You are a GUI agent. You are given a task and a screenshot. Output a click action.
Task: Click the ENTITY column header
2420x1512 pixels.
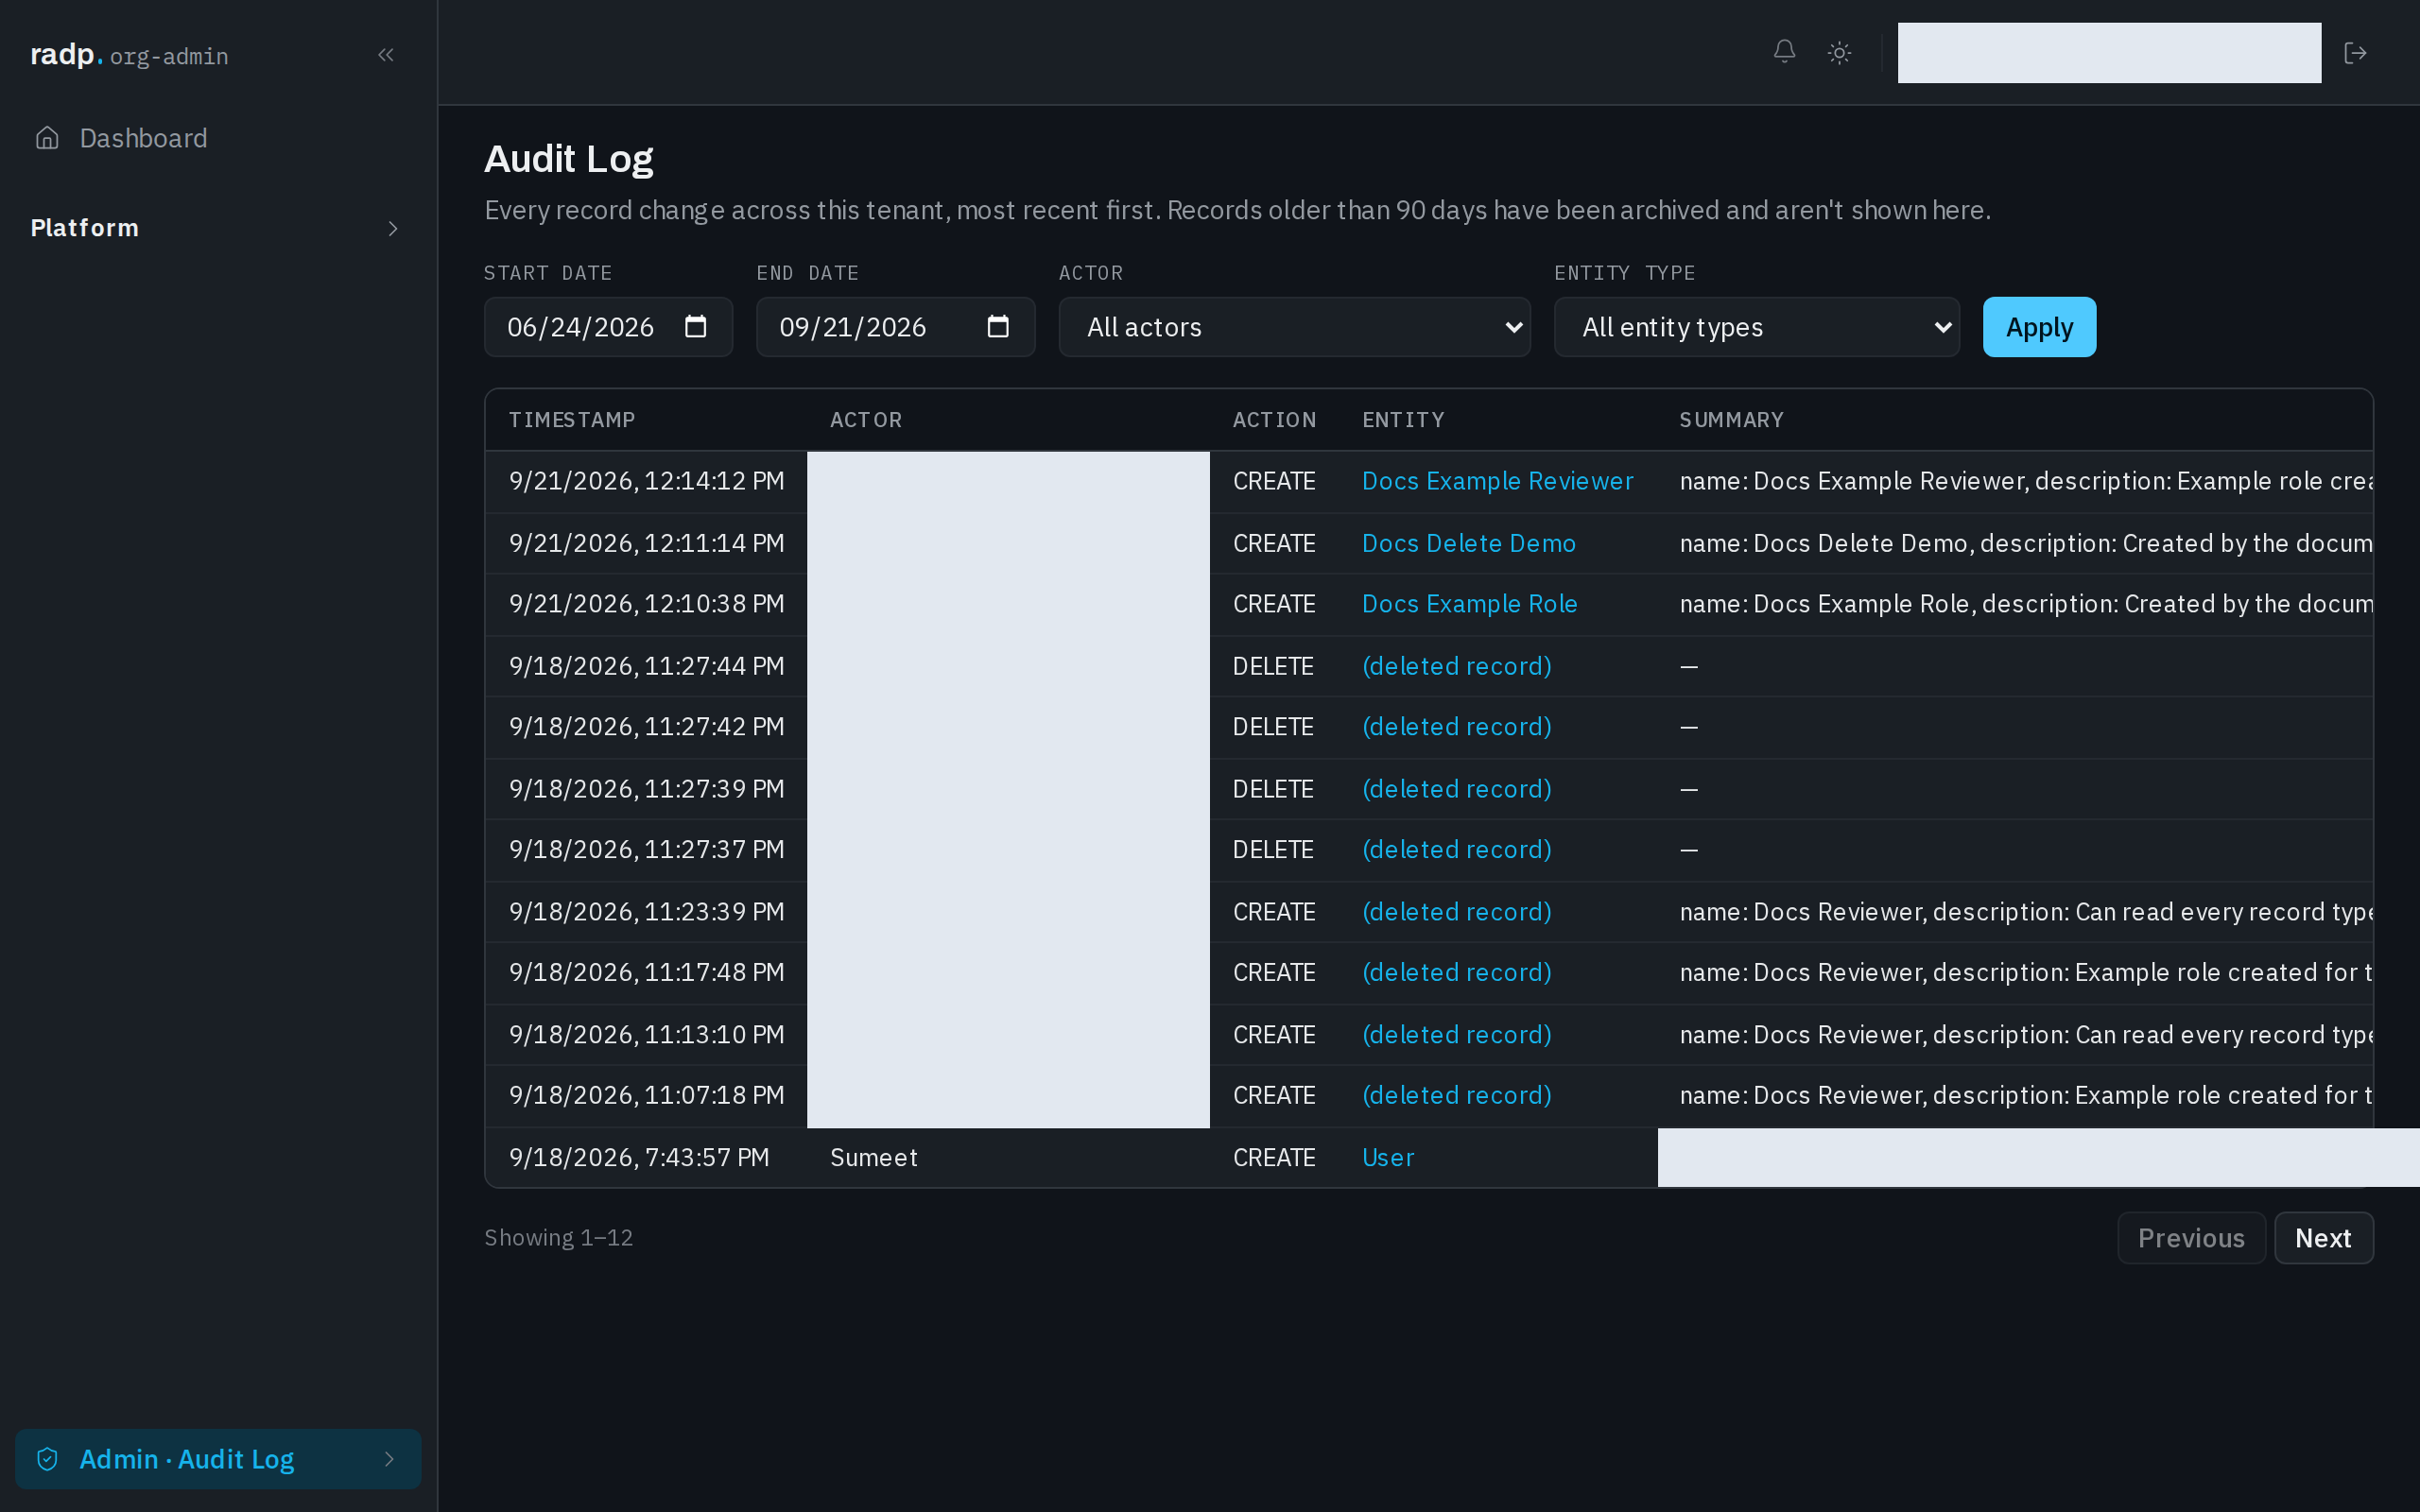[1402, 420]
